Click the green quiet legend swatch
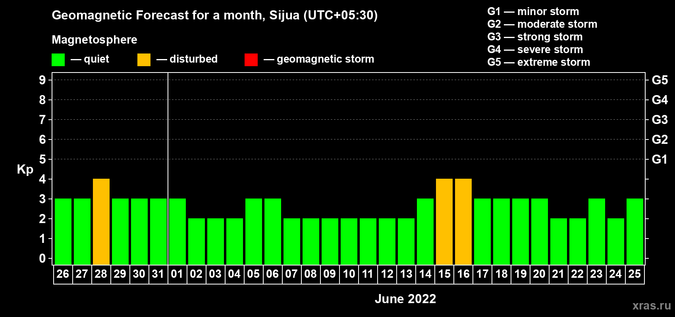Image resolution: width=675 pixels, height=317 pixels. tap(58, 60)
